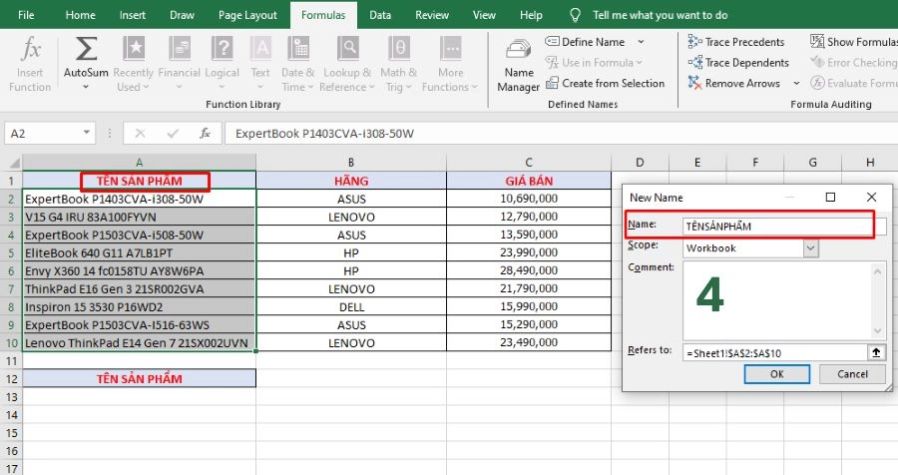The height and width of the screenshot is (475, 898).
Task: Toggle Show Formulas
Action: (853, 42)
